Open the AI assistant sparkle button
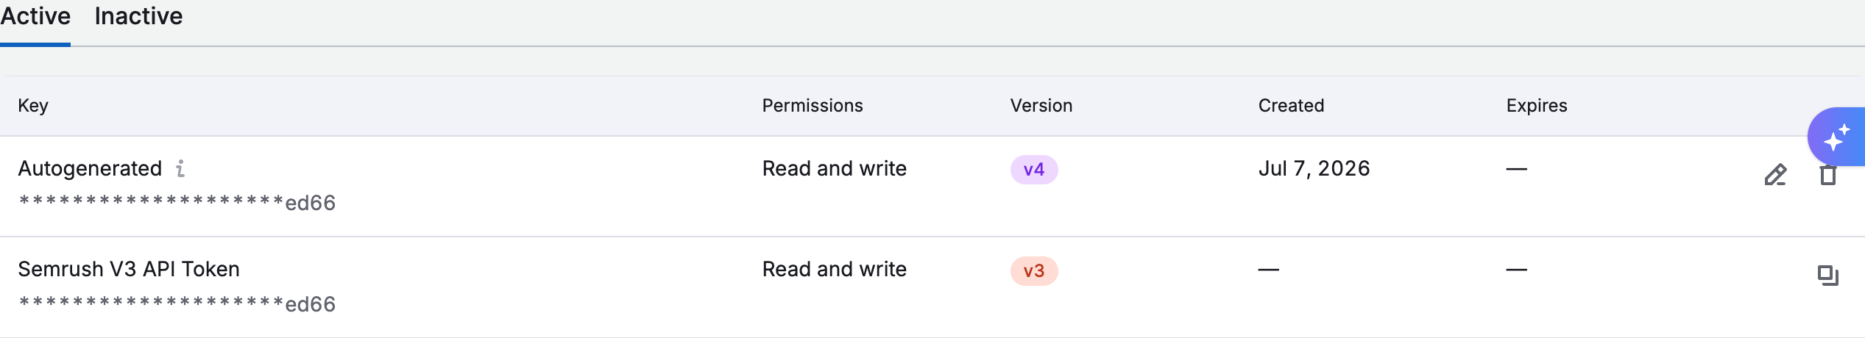The height and width of the screenshot is (338, 1865). pyautogui.click(x=1837, y=137)
